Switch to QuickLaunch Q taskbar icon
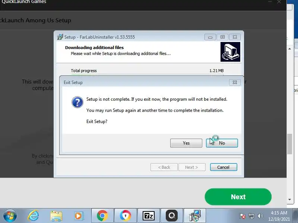Image resolution: width=298 pixels, height=223 pixels. click(x=172, y=216)
